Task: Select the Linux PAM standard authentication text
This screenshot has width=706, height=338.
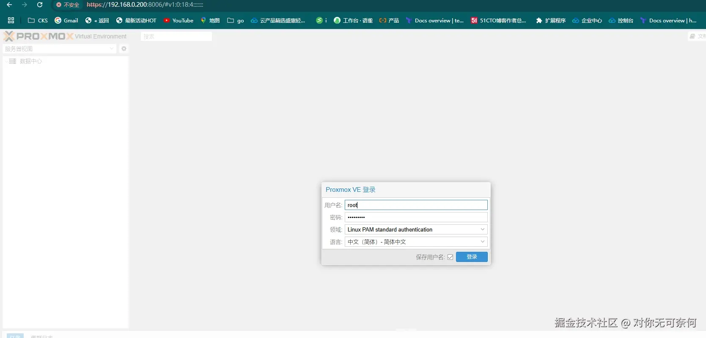Action: 390,229
